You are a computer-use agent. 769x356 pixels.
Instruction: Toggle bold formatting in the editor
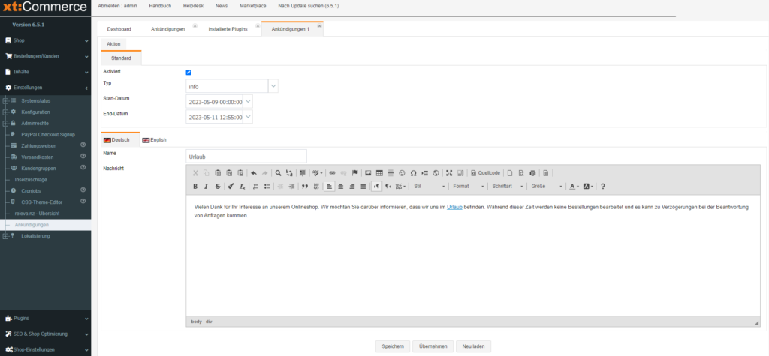point(195,186)
